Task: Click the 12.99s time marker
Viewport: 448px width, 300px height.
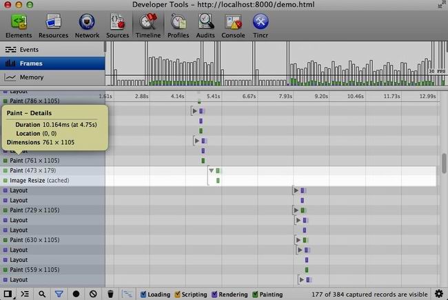Action: [x=427, y=97]
